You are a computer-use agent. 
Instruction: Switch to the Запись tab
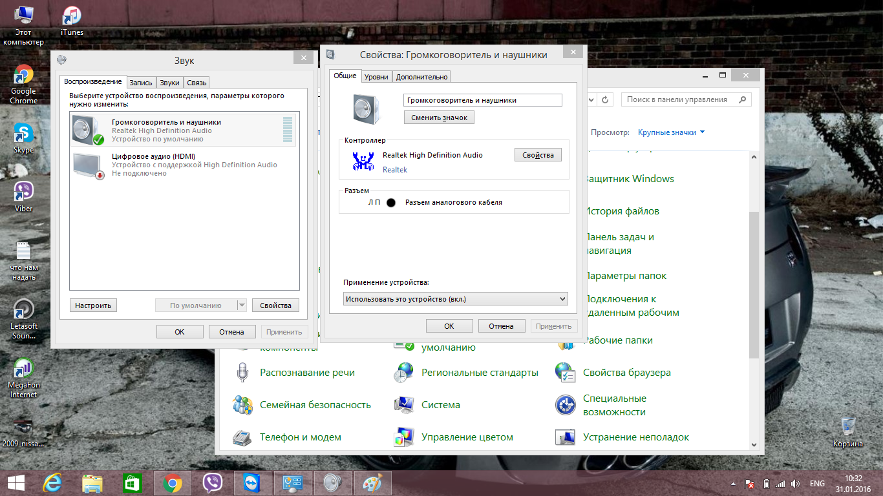[x=140, y=83]
